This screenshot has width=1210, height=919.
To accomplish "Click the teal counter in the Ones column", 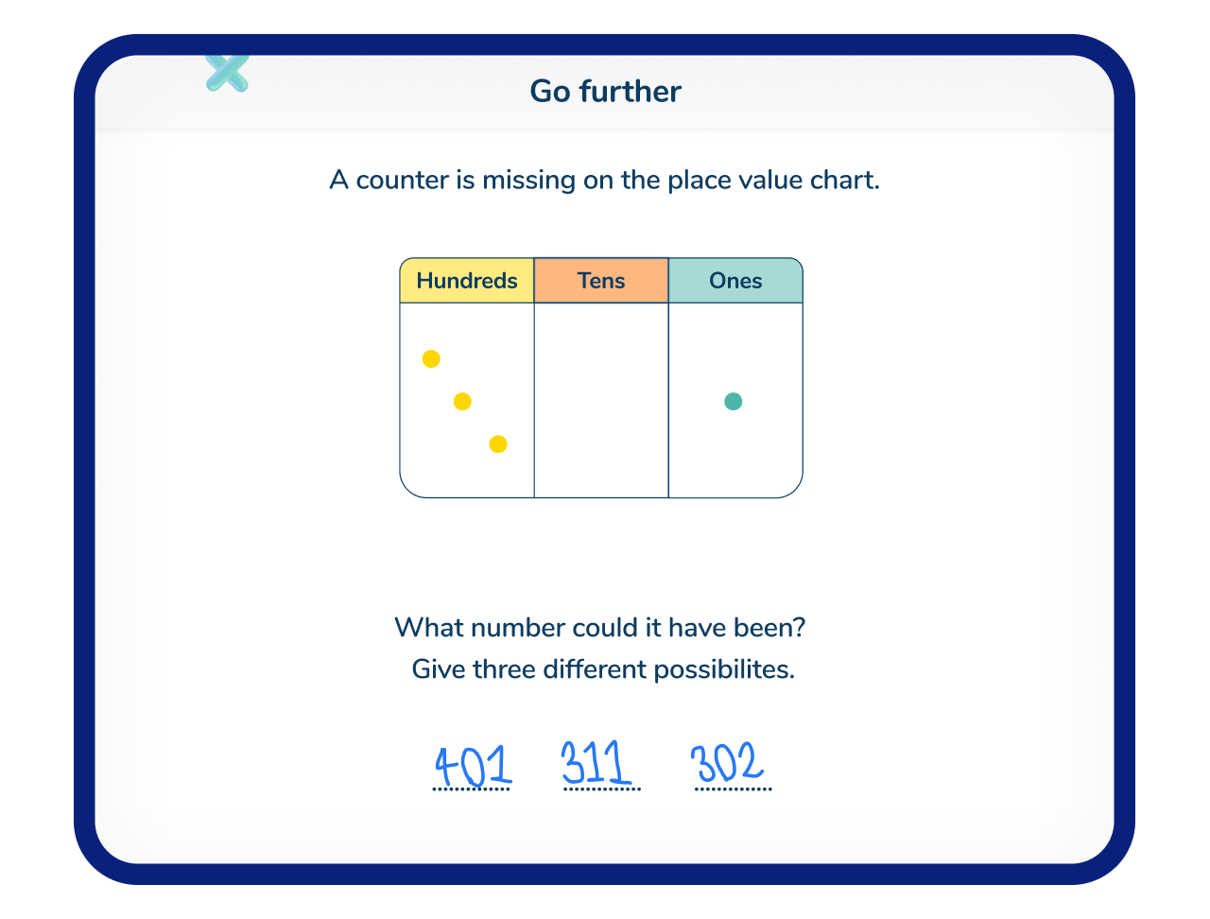I will point(733,402).
